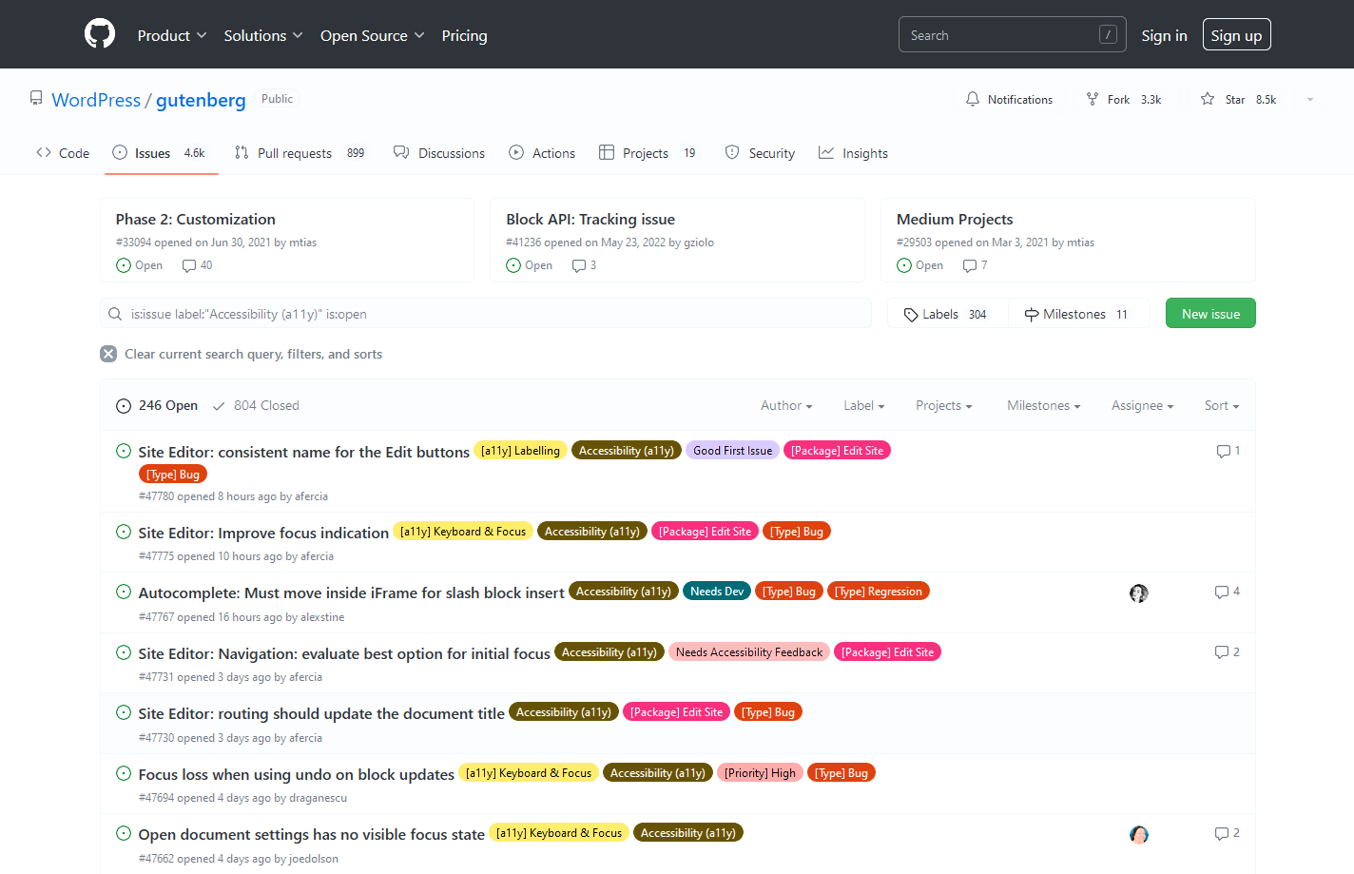The width and height of the screenshot is (1354, 874).
Task: Open pinned issue 'Phase 2: Customization'
Action: (196, 219)
